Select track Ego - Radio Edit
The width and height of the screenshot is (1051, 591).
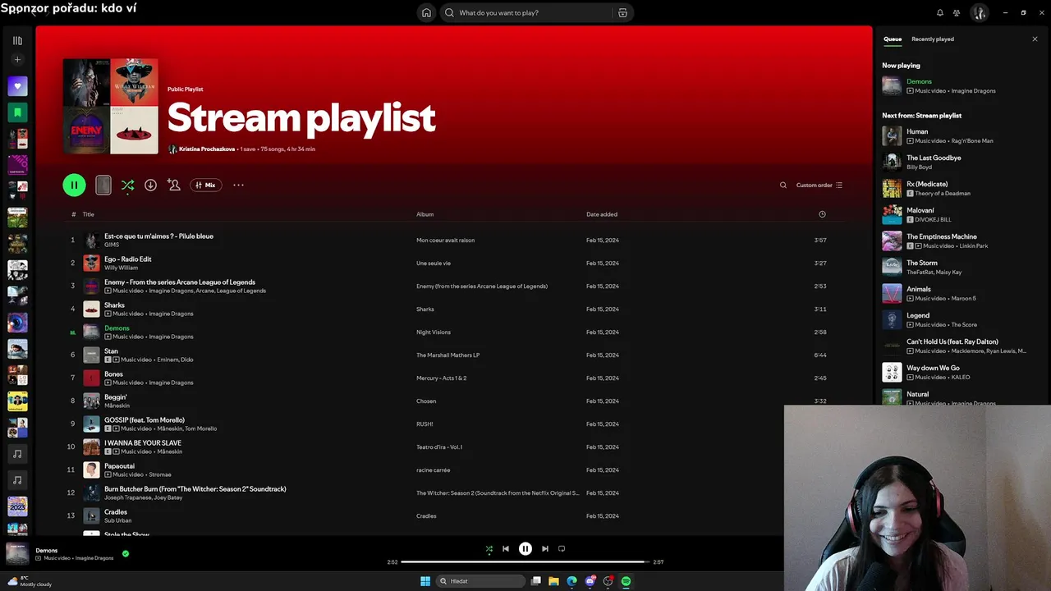tap(127, 259)
